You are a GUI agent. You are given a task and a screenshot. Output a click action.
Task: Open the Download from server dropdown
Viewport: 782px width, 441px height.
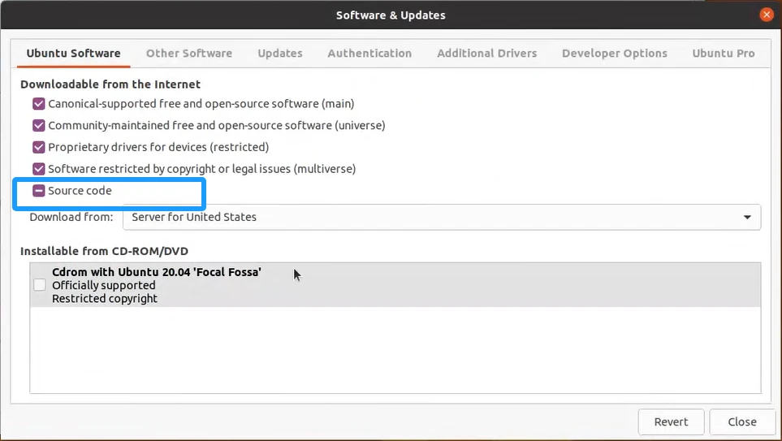coord(441,217)
